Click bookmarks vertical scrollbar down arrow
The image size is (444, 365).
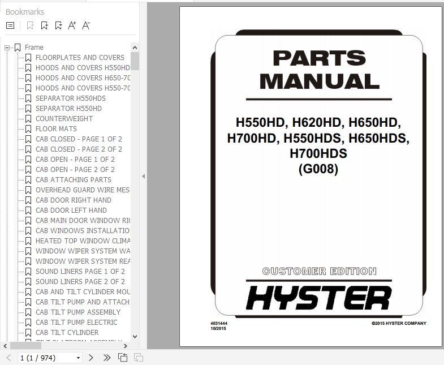(135, 337)
